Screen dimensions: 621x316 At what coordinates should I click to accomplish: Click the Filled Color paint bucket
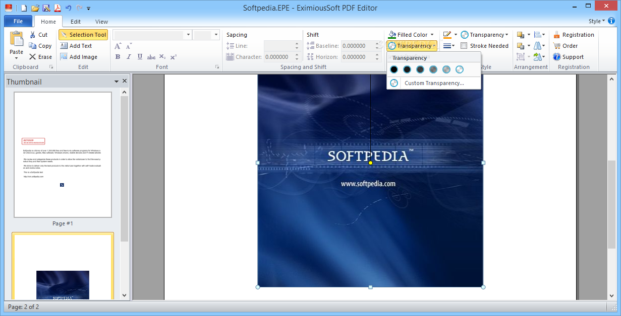(392, 35)
